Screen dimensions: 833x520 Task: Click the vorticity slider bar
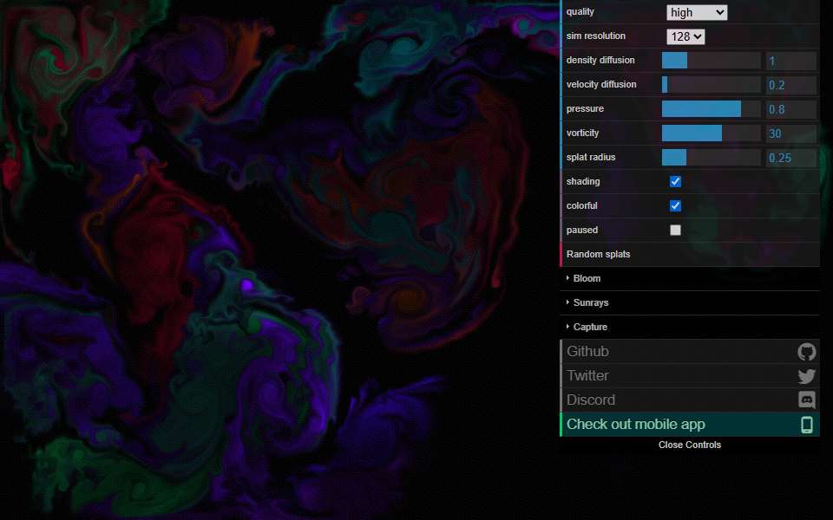pos(711,133)
